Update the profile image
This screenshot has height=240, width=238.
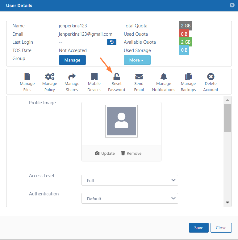pyautogui.click(x=105, y=153)
